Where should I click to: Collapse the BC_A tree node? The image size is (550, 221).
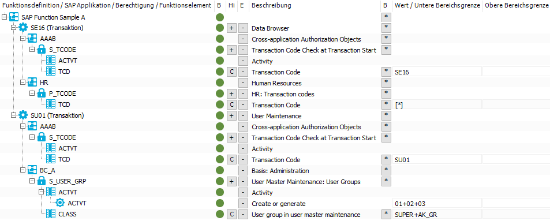[x=23, y=170]
